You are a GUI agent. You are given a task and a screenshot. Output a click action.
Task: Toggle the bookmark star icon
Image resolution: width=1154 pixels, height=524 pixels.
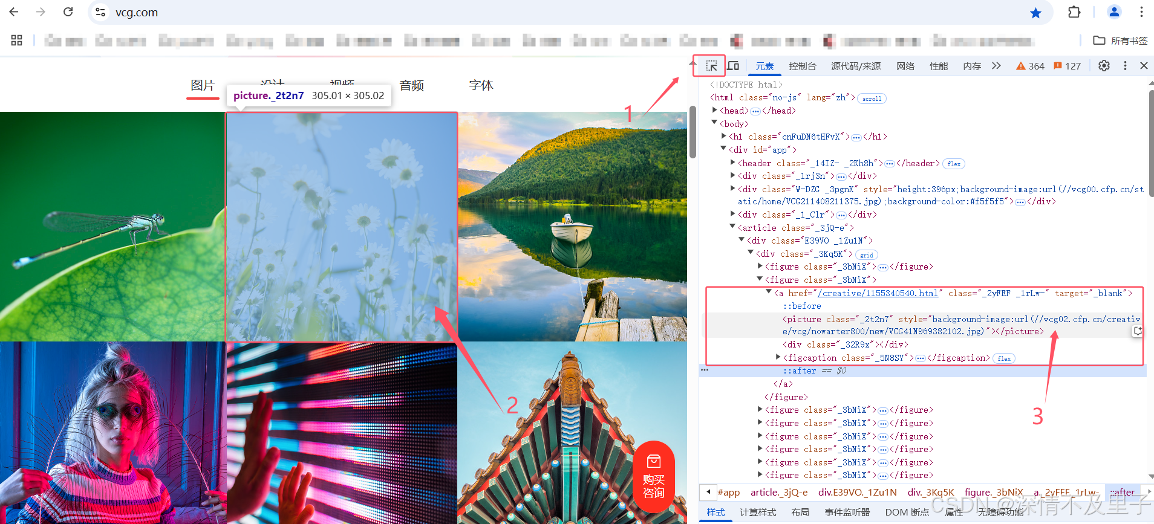coord(1035,13)
